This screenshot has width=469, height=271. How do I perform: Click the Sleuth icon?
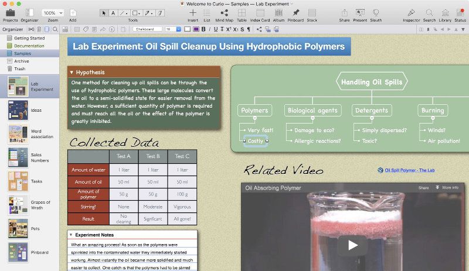tap(376, 13)
